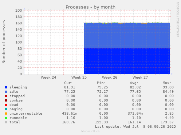Click the 'Max:' column header

point(167,83)
